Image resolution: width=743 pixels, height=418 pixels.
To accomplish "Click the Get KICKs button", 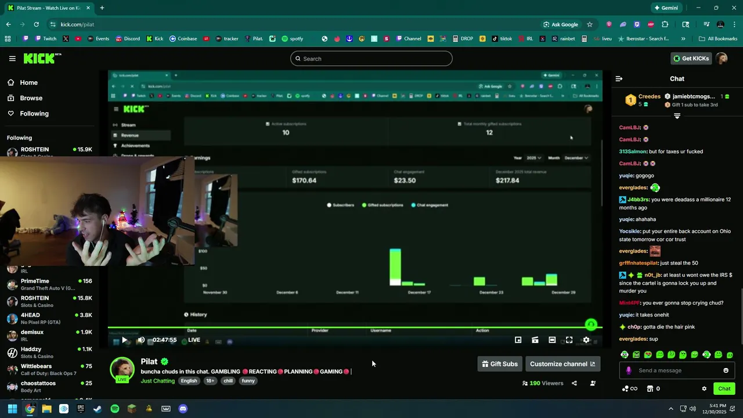I will click(691, 59).
